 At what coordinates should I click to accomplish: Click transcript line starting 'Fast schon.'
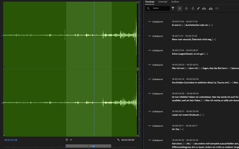point(206,144)
